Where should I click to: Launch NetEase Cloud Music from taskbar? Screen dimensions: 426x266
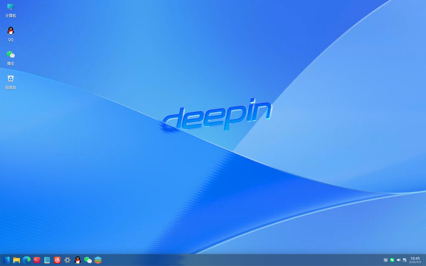pos(57,260)
